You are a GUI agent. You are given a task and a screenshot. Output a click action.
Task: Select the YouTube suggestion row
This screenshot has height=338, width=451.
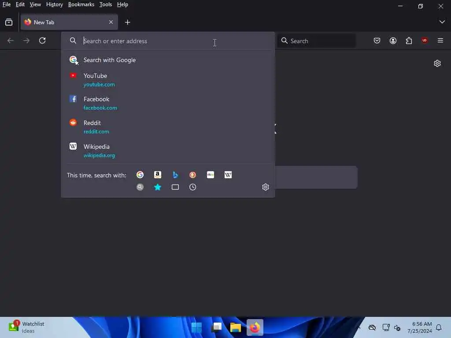tap(168, 80)
